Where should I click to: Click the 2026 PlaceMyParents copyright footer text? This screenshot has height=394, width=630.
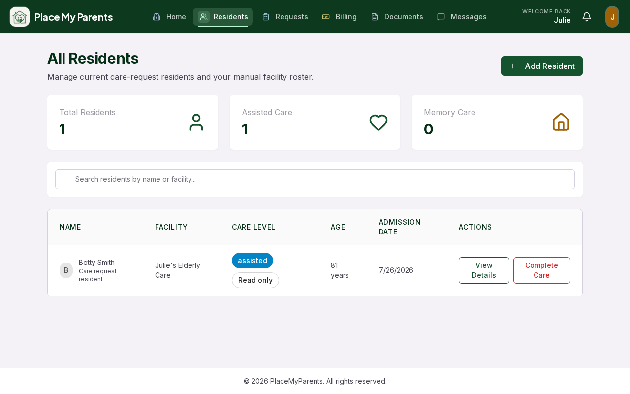(315, 381)
